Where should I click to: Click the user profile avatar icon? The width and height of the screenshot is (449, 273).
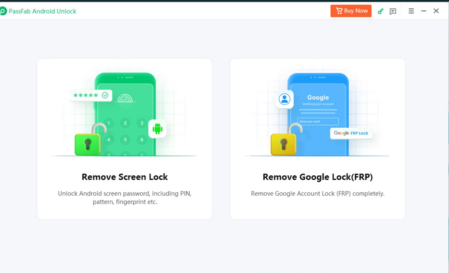(x=285, y=99)
